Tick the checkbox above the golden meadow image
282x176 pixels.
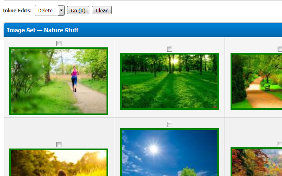pyautogui.click(x=59, y=145)
